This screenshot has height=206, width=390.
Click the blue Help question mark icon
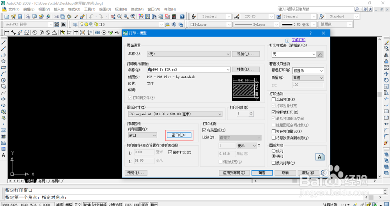coord(182,17)
